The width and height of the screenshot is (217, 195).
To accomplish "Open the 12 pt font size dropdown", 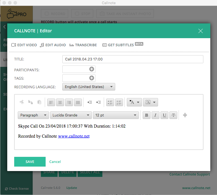I will [x=116, y=115].
